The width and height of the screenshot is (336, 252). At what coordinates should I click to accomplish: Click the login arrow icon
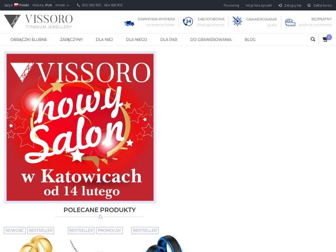[x=280, y=5]
